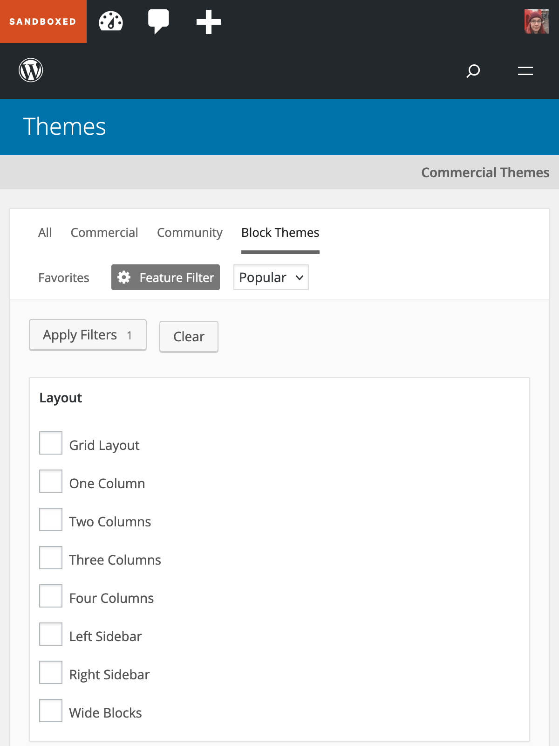Image resolution: width=559 pixels, height=746 pixels.
Task: Show the Favorites themes
Action: [x=64, y=278]
